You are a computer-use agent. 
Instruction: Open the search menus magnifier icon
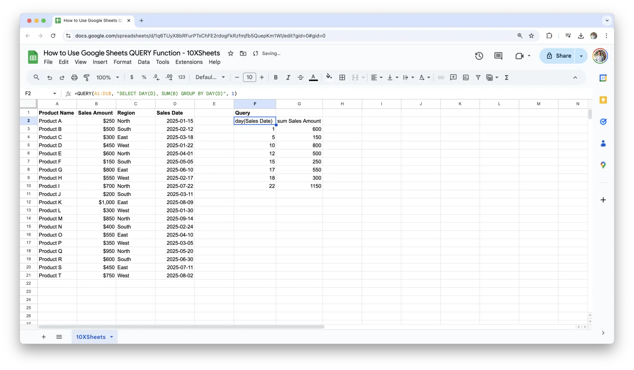point(36,77)
